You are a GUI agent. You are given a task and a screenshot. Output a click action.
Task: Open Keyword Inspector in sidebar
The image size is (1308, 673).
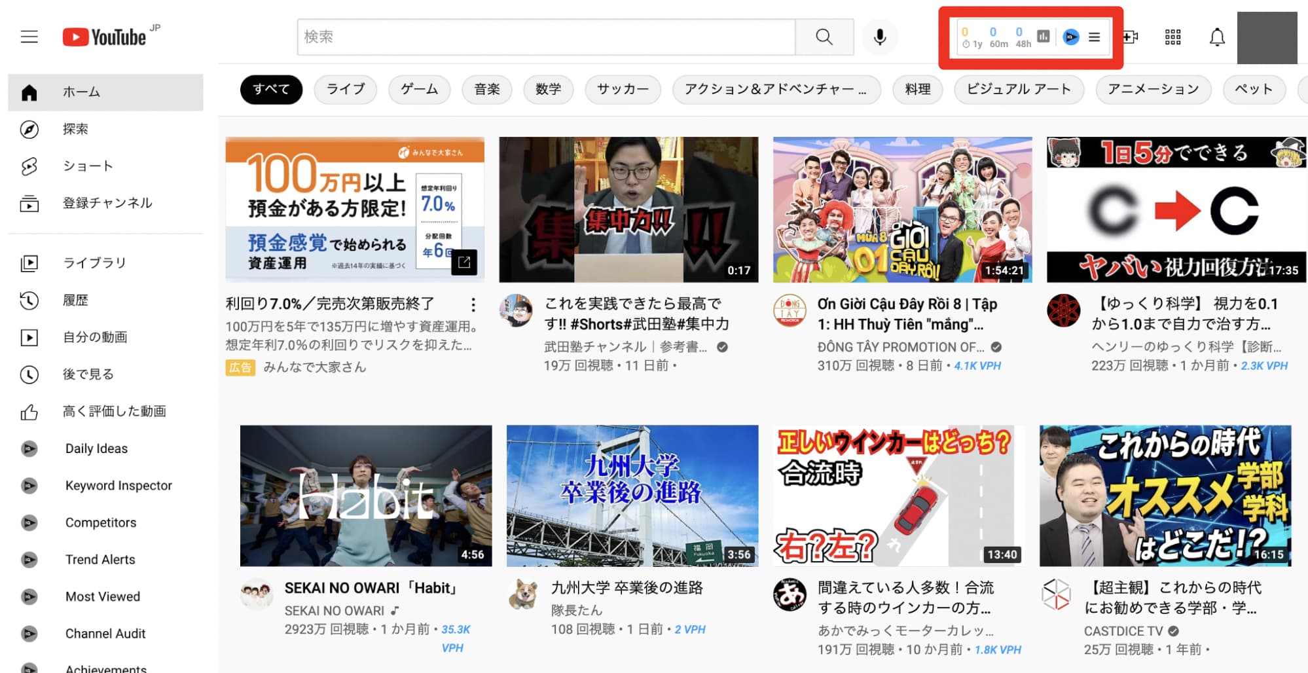(118, 486)
